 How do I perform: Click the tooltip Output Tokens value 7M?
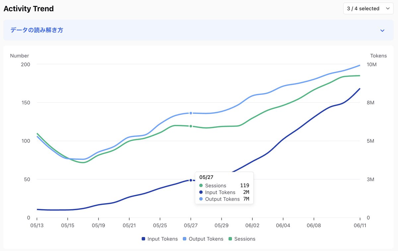(246, 199)
